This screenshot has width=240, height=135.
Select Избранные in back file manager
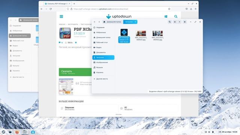click(x=20, y=31)
